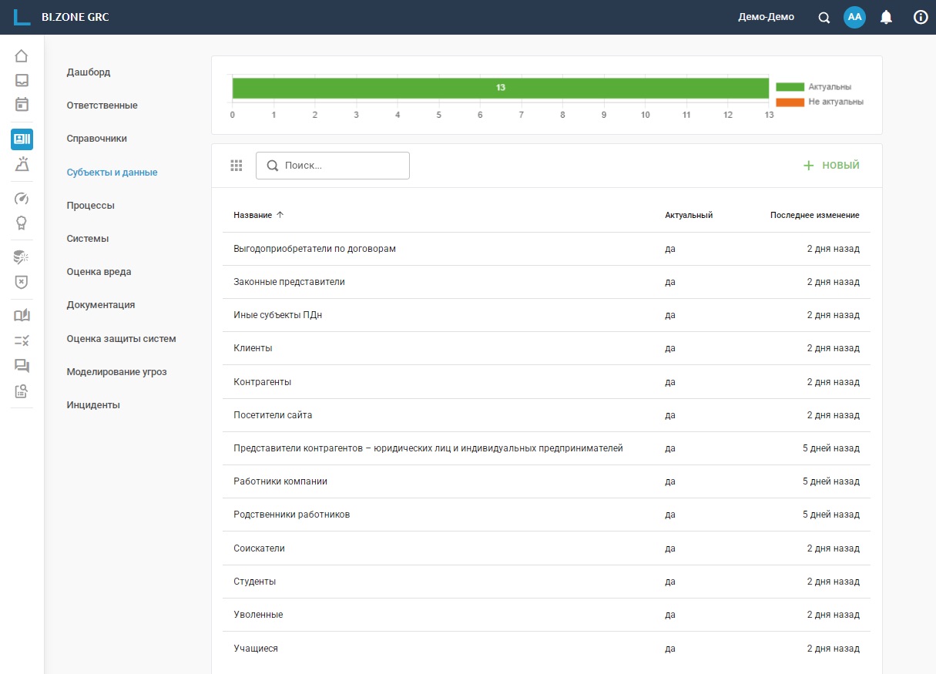Image resolution: width=936 pixels, height=674 pixels.
Task: Sort table by Название column header
Action: [x=253, y=215]
